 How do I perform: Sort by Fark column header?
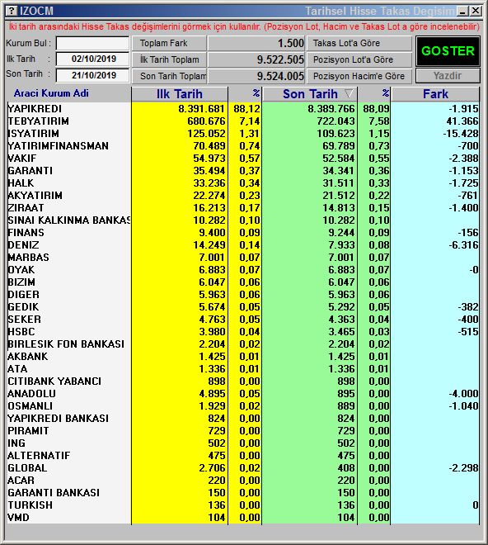435,94
